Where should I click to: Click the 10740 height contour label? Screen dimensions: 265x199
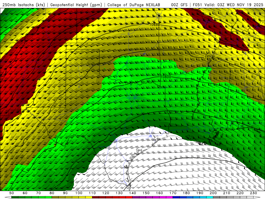pos(210,58)
